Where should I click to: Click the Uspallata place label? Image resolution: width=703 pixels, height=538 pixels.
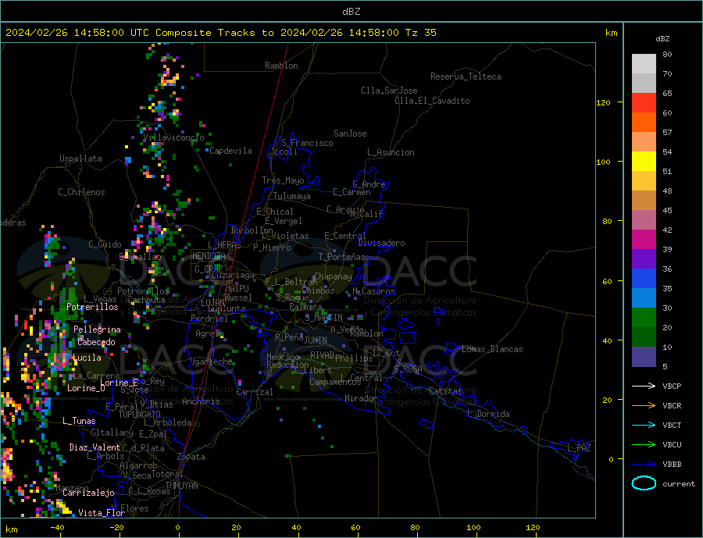click(x=80, y=159)
